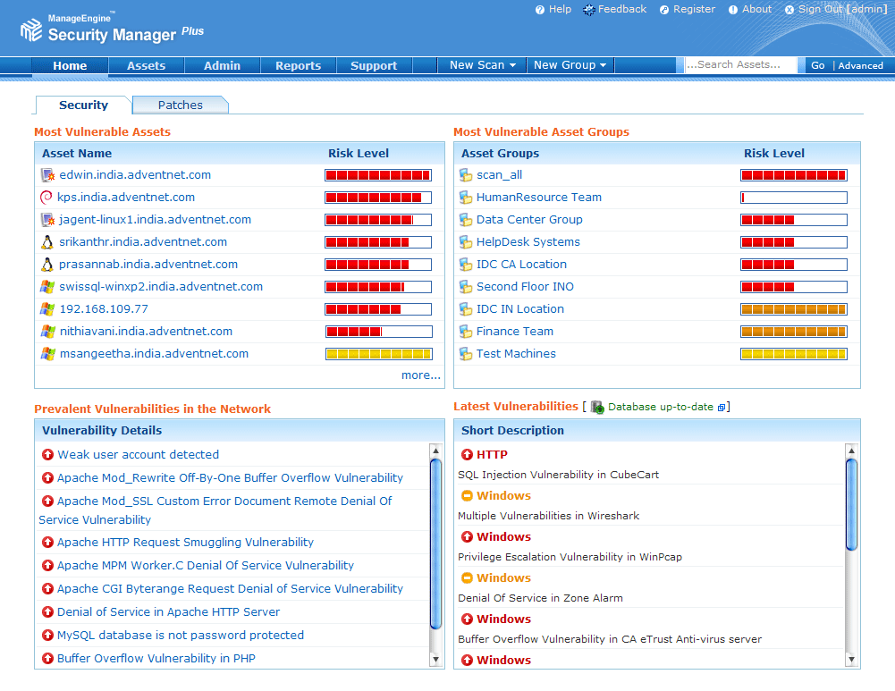This screenshot has height=691, width=895.
Task: Click the Windows icon beside msangeetha.india.adventnet.com
Action: [48, 354]
